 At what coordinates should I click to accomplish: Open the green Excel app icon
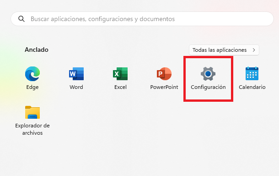pyautogui.click(x=120, y=74)
